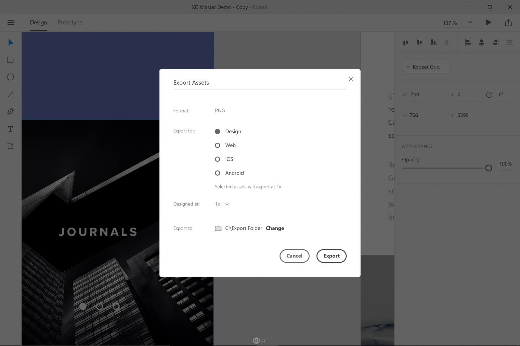
Task: Select the Line tool
Action: [x=10, y=94]
